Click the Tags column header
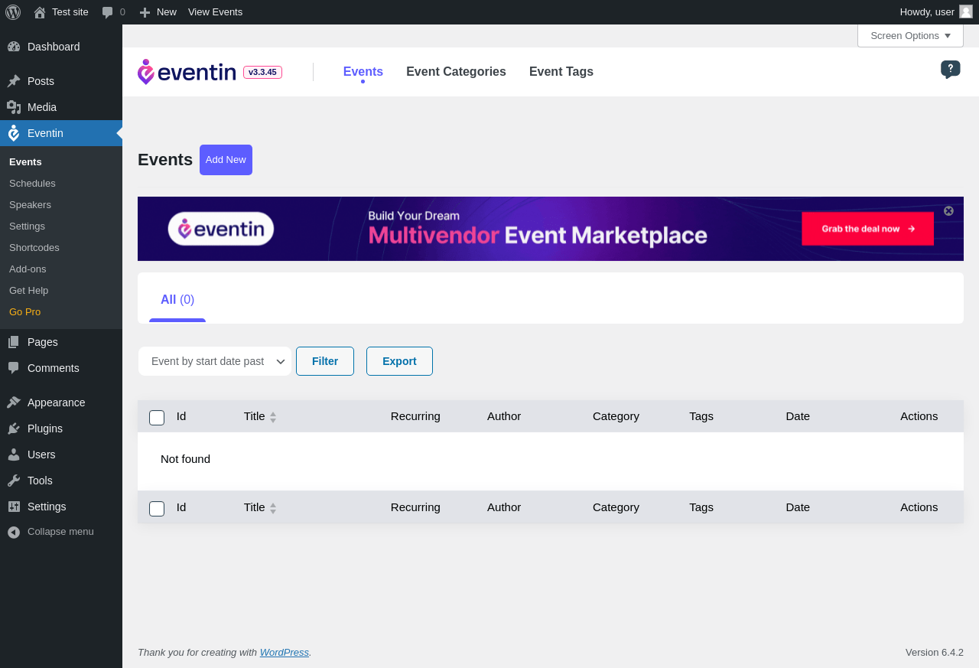Viewport: 979px width, 668px height. [701, 416]
